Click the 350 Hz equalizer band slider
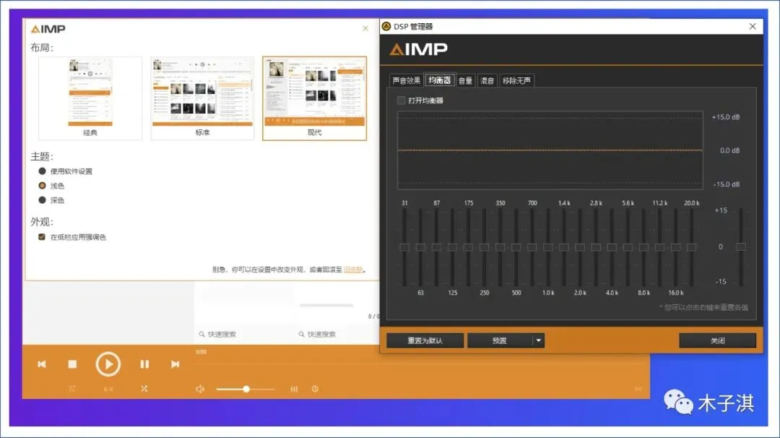 (500, 247)
